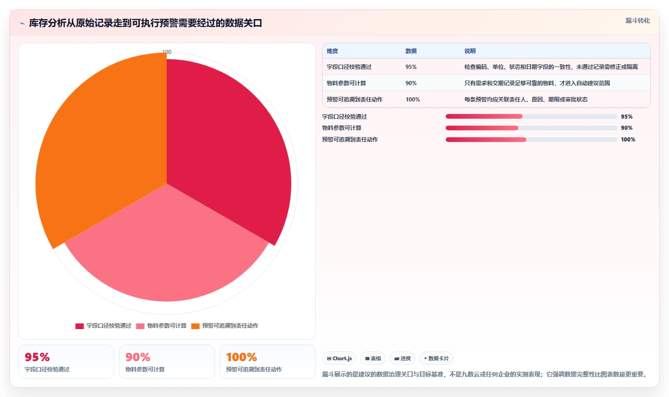The height and width of the screenshot is (397, 669).
Task: Toggle the 预警可追溯到责任动作 legend entry
Action: [225, 326]
